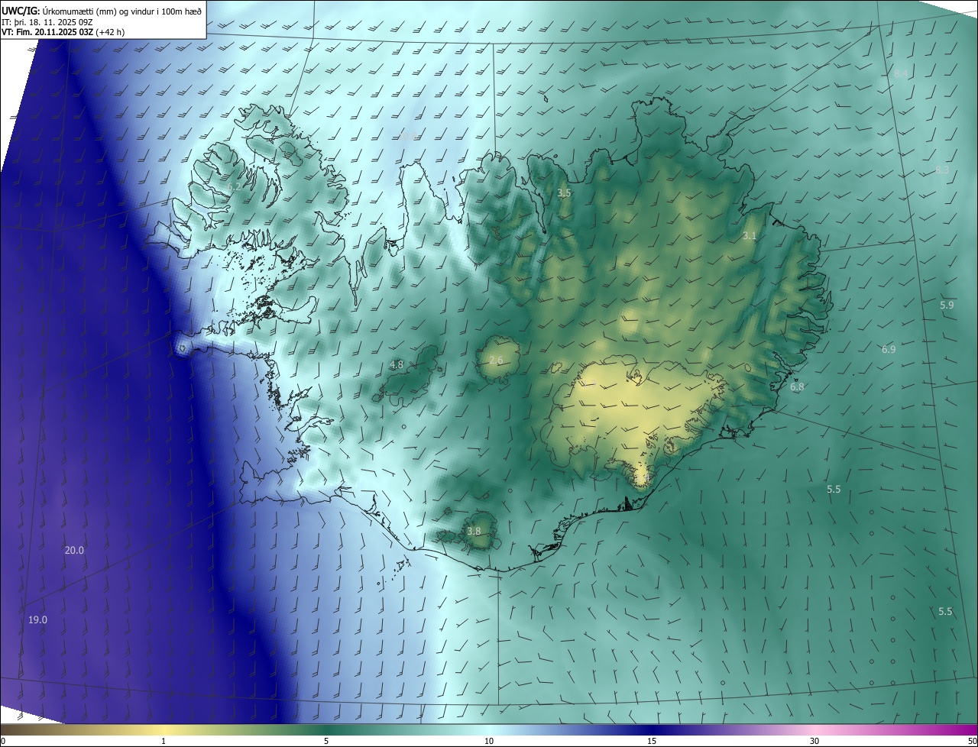Viewport: 978px width, 747px height.
Task: Click the 3.5 value in north Iceland
Action: click(x=564, y=192)
